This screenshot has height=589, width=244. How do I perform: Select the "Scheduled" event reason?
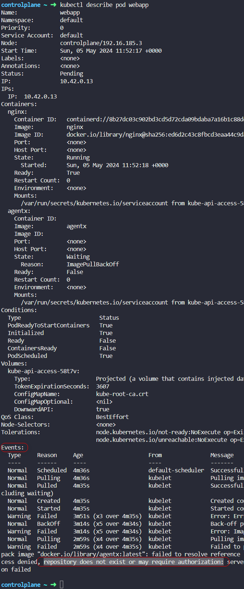52,470
